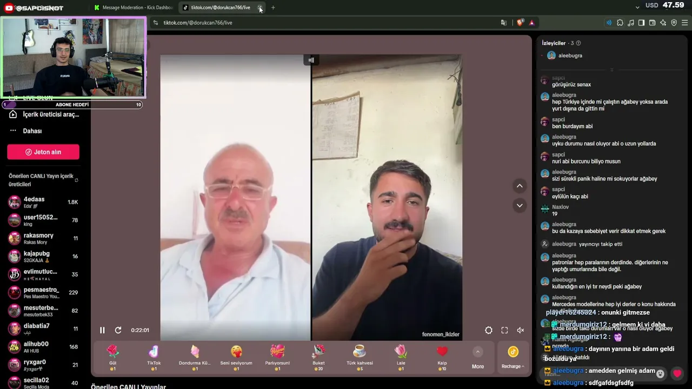This screenshot has width=692, height=389.
Task: Reload the live stream with the refresh icon
Action: pyautogui.click(x=118, y=330)
